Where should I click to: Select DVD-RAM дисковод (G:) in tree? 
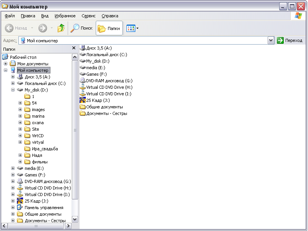click(48, 181)
